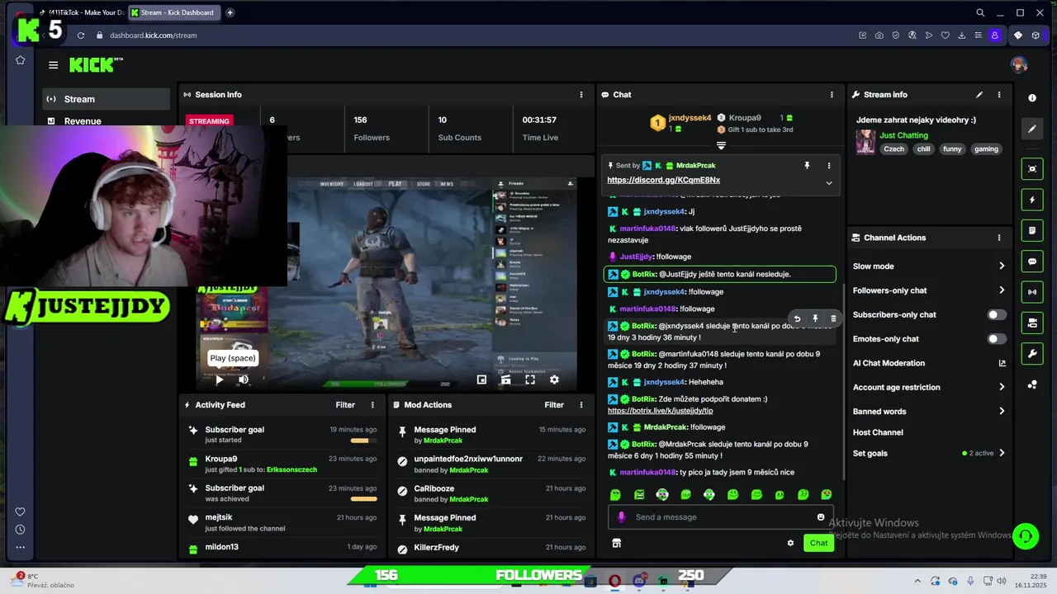This screenshot has height=594, width=1057.
Task: Click the Just Chatting category link
Action: [903, 135]
